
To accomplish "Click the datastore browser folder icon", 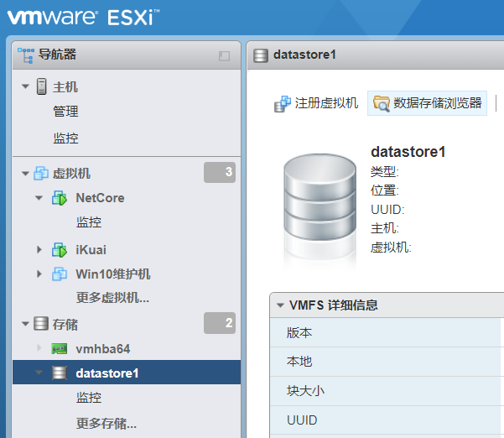I will tap(382, 103).
